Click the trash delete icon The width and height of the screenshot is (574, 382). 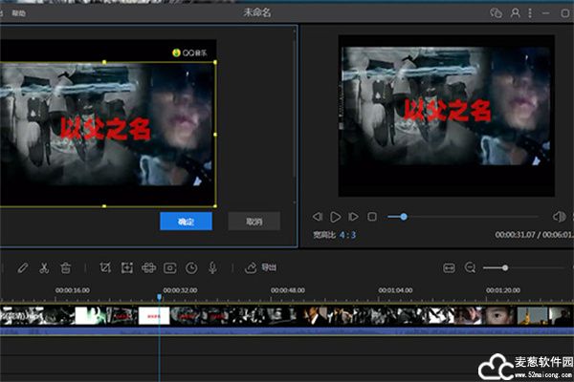coord(65,267)
